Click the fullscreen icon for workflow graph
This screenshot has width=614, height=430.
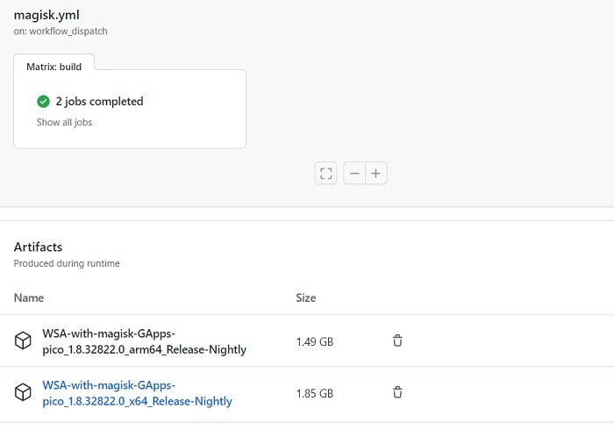tap(326, 174)
